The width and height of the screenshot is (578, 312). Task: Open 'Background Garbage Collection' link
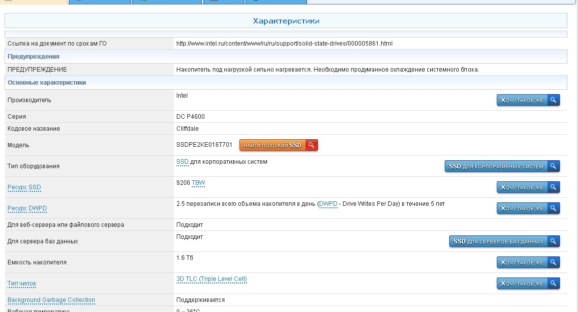click(x=51, y=300)
